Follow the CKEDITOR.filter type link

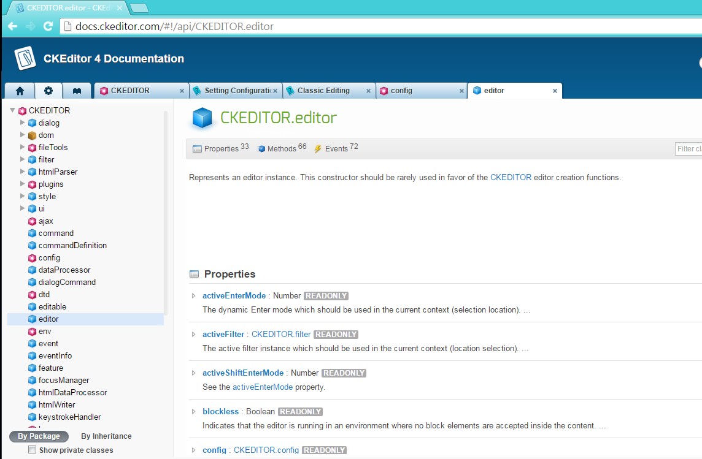click(x=281, y=334)
